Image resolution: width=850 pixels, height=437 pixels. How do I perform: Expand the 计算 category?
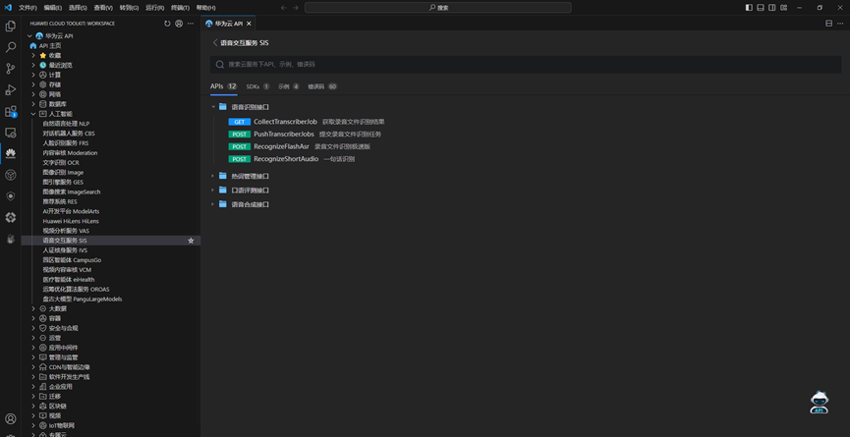[x=33, y=75]
